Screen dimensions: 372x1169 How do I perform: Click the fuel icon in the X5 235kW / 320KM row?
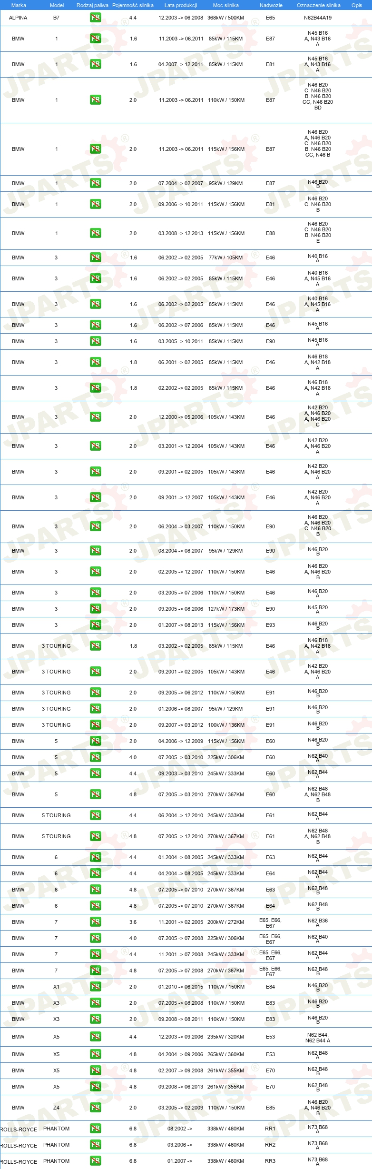(95, 1037)
